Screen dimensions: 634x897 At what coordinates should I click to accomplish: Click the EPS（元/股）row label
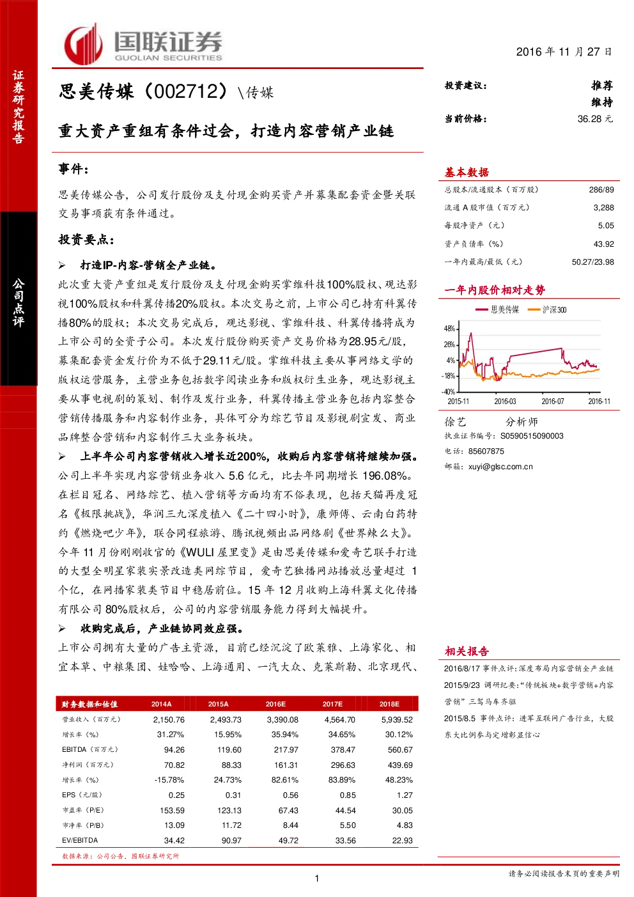click(82, 795)
